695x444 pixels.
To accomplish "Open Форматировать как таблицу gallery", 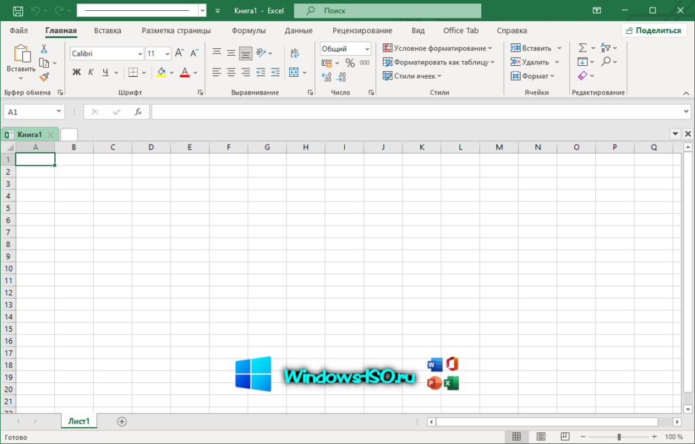I will pos(439,62).
